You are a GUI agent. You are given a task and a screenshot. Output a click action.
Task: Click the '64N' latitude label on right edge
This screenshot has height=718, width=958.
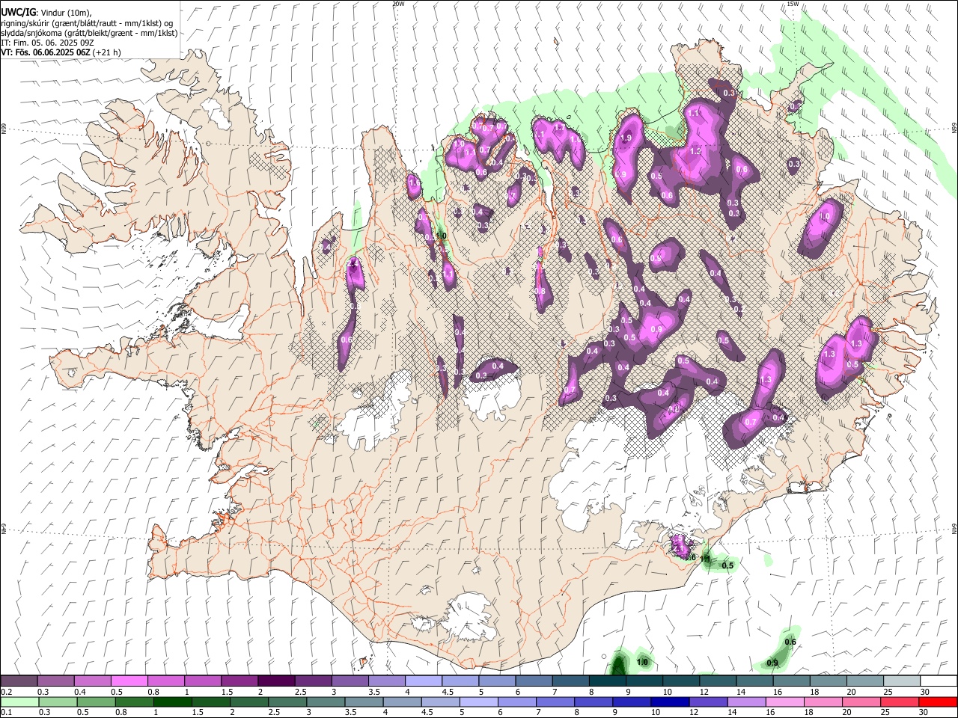(x=954, y=528)
